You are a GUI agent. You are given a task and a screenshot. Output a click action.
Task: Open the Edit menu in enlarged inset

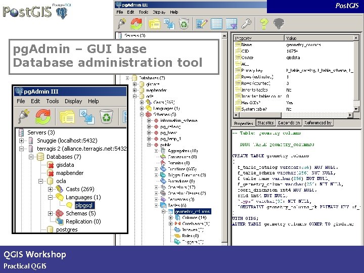pyautogui.click(x=35, y=101)
